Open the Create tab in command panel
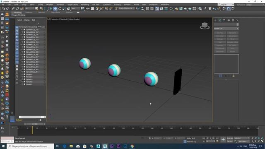The height and width of the screenshot is (149, 265). pos(215,20)
